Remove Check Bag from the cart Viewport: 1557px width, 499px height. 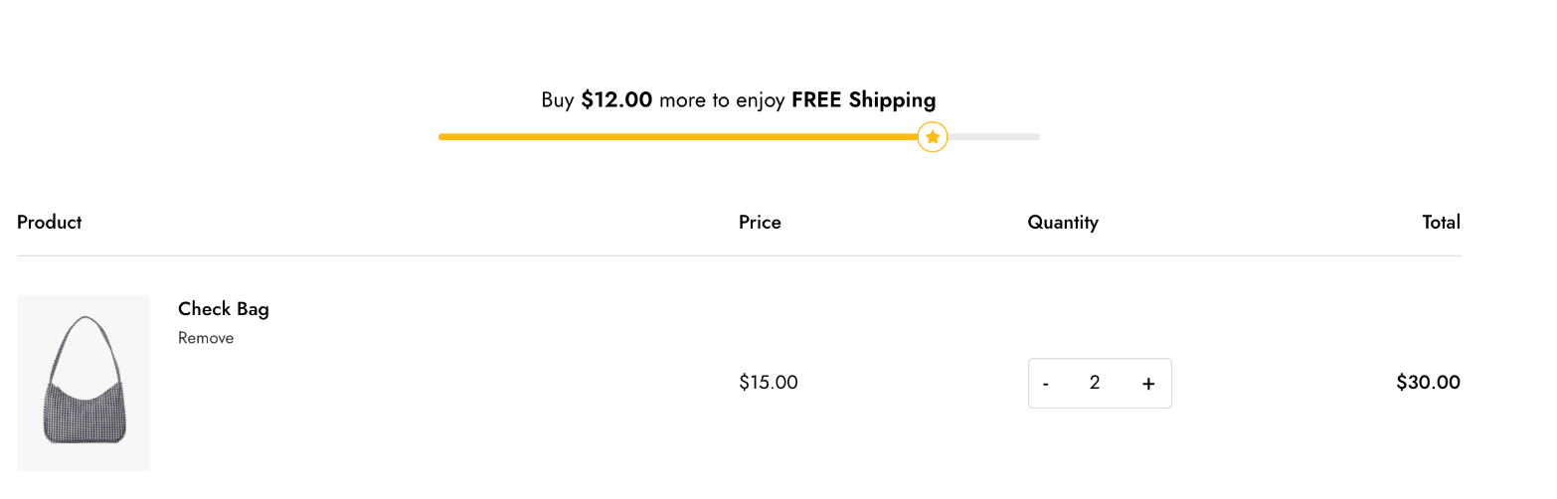[x=206, y=338]
